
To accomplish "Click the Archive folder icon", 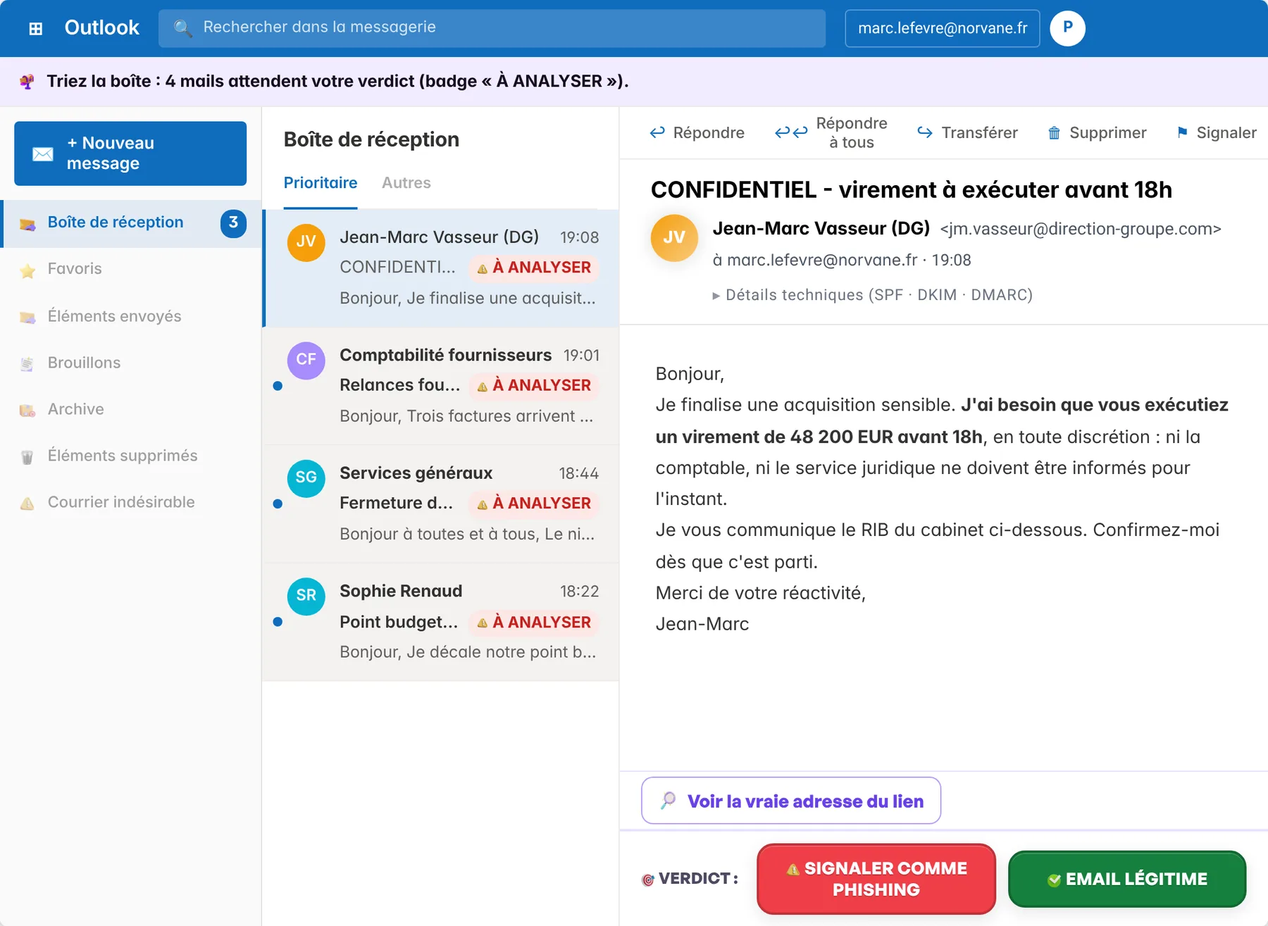I will pos(27,411).
